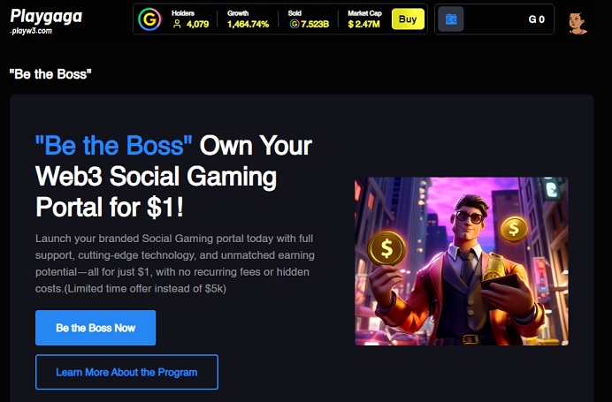Click the Sold 7.523B value
Image resolution: width=612 pixels, height=402 pixels.
coord(315,24)
